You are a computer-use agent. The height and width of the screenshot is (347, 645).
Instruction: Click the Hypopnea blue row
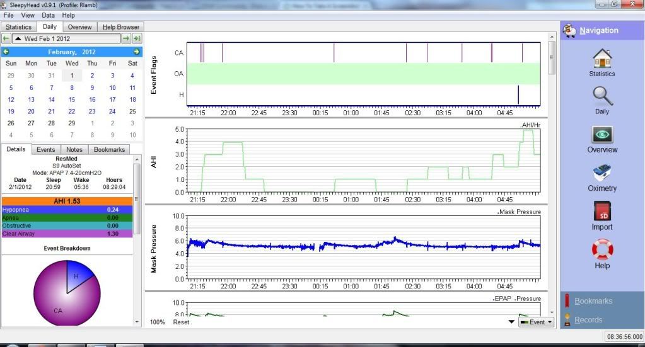point(67,210)
